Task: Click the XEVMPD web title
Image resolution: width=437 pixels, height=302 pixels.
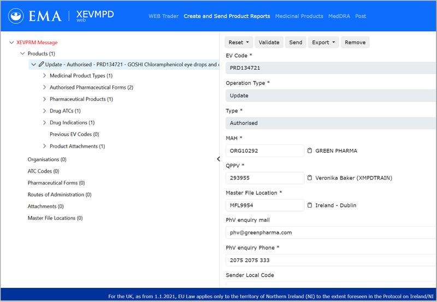Action: (x=95, y=16)
